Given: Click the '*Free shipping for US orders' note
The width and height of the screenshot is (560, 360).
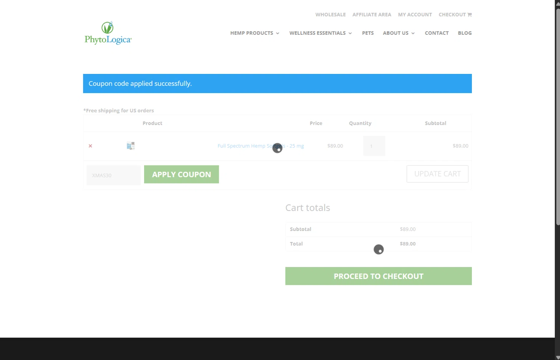Looking at the screenshot, I should click(118, 111).
